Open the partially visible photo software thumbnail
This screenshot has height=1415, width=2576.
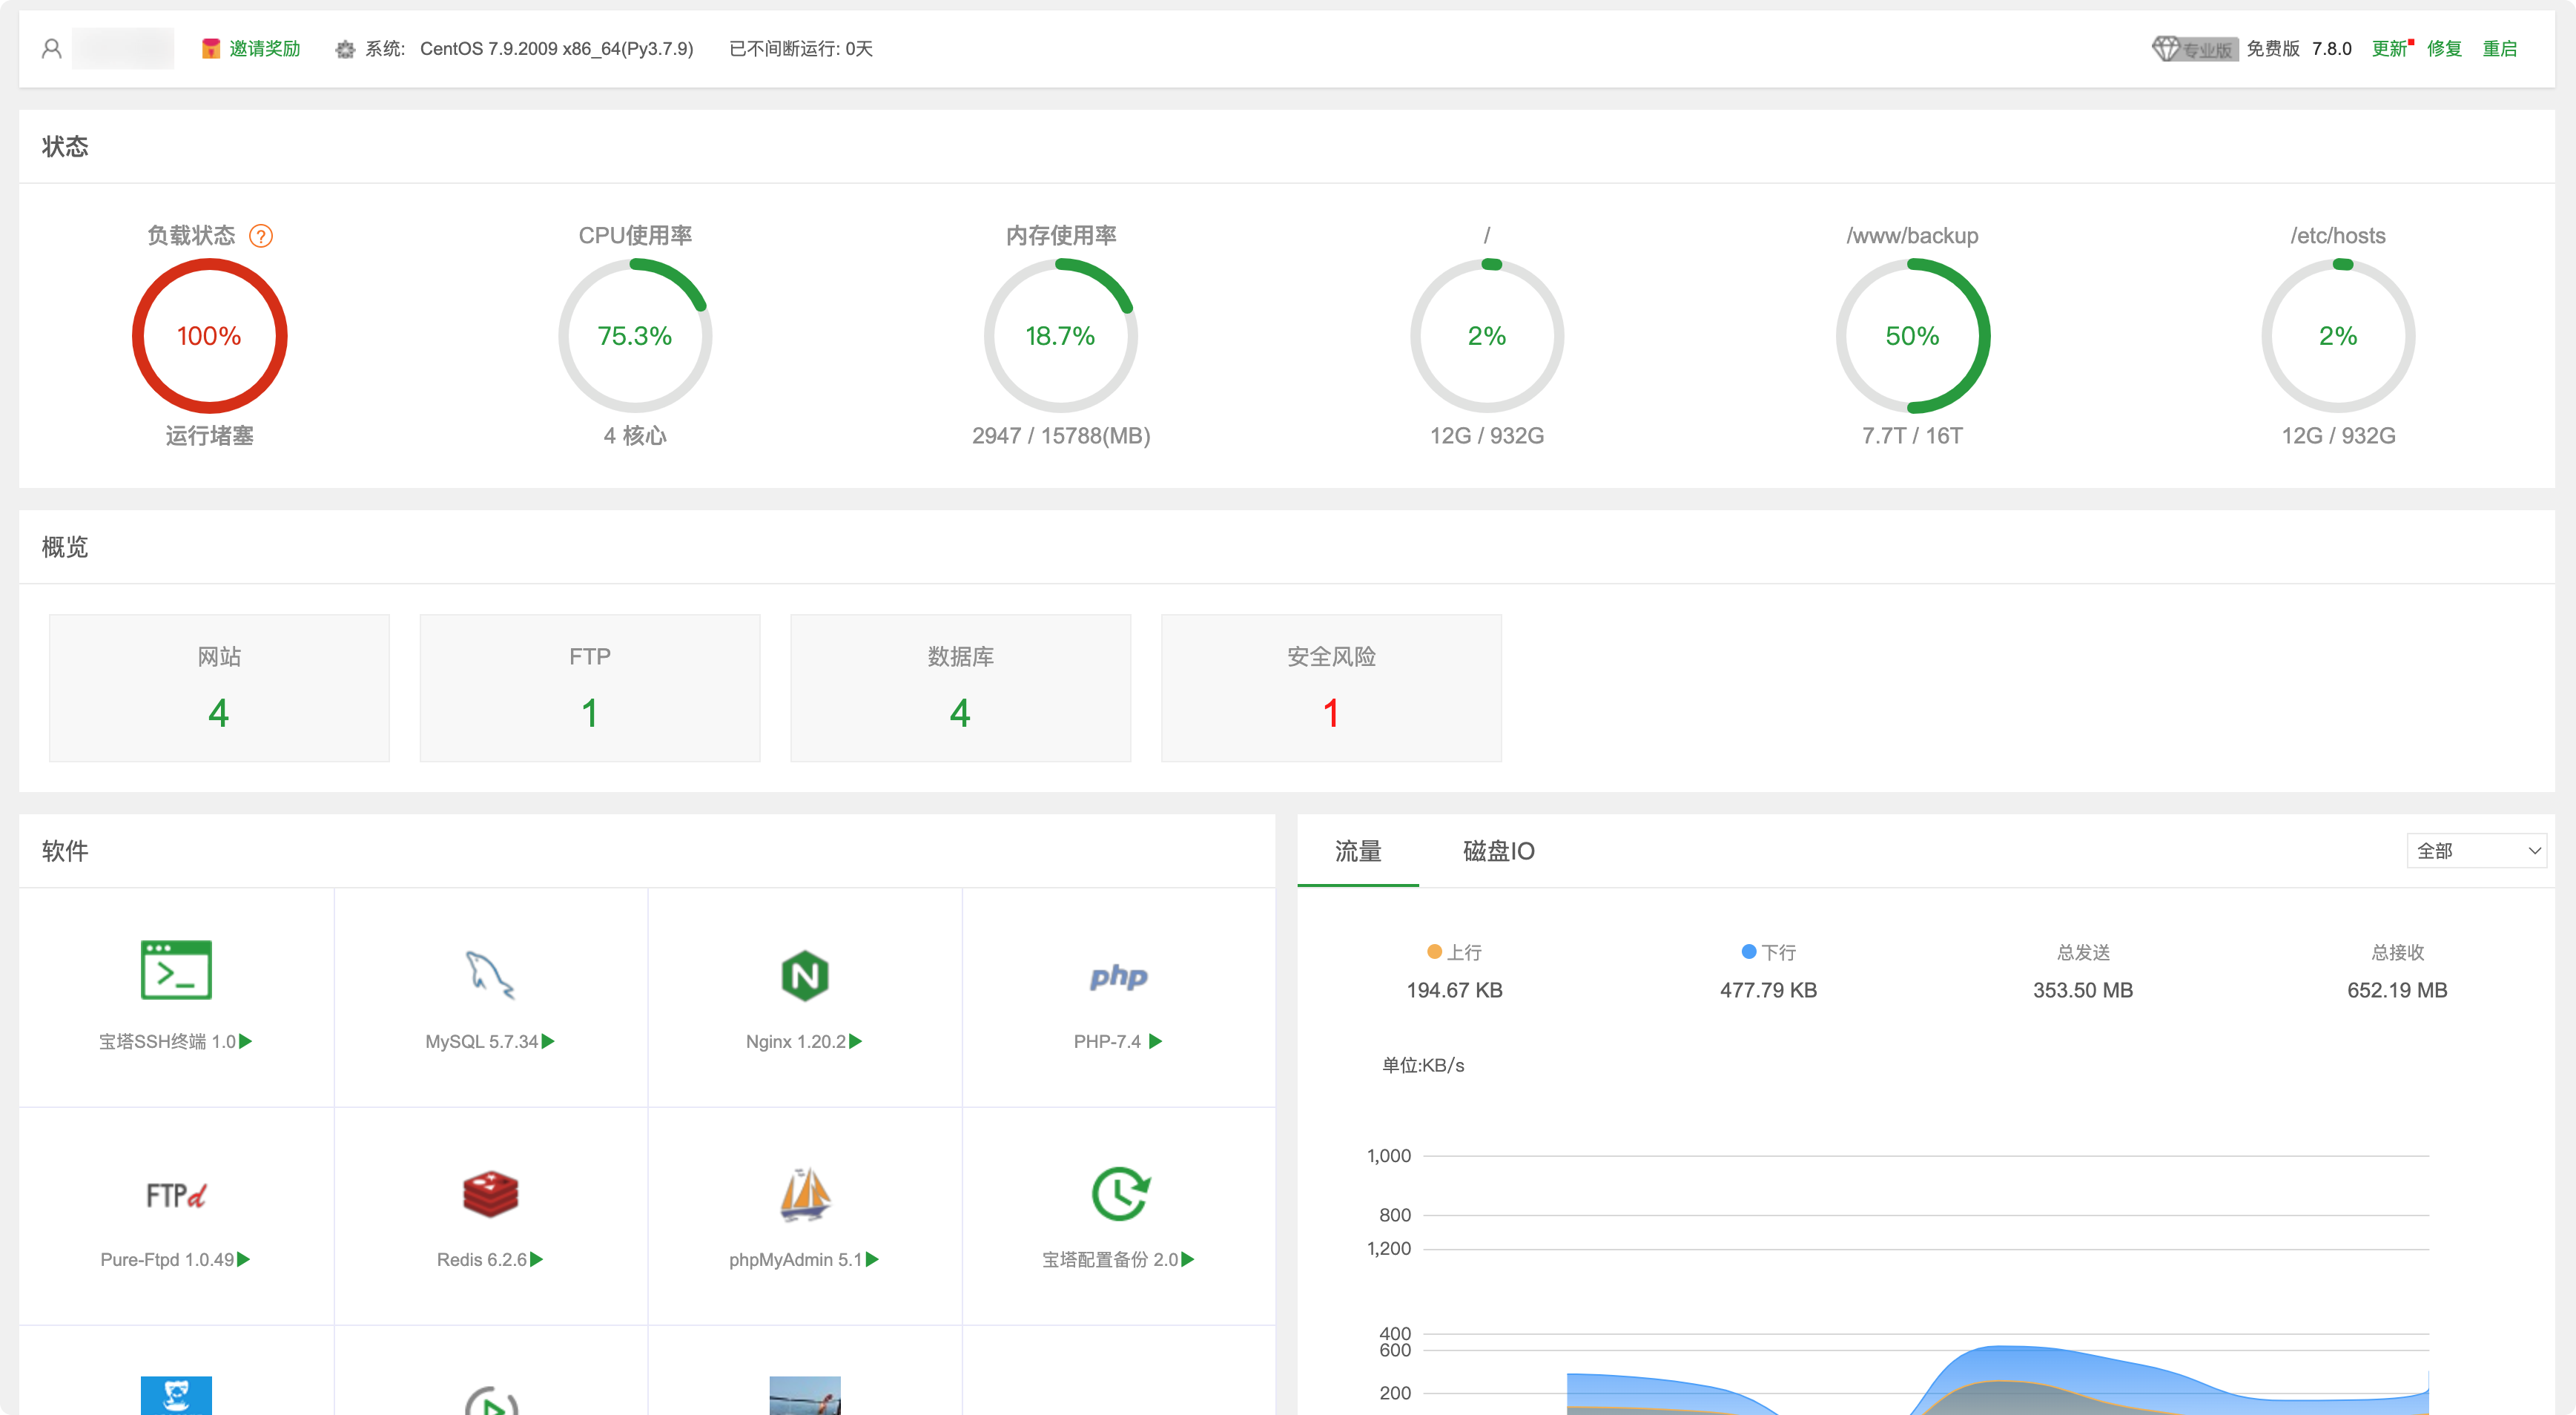(x=805, y=1396)
